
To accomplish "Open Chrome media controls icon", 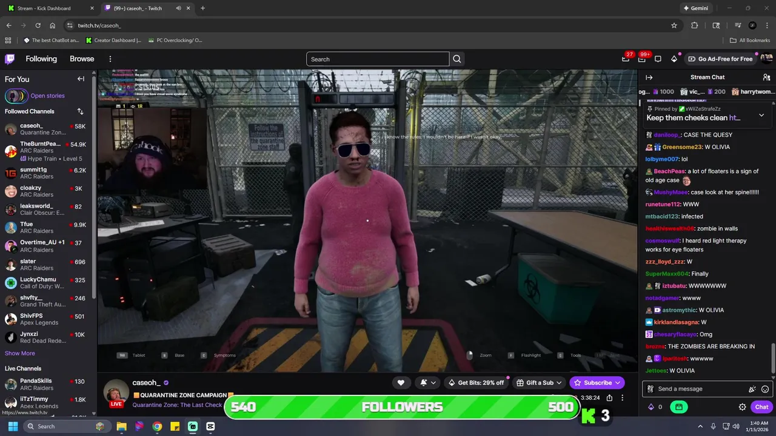I will coord(738,25).
